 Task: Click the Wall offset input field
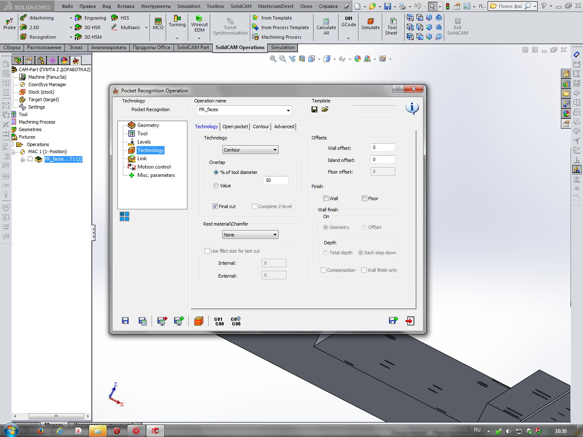point(383,147)
